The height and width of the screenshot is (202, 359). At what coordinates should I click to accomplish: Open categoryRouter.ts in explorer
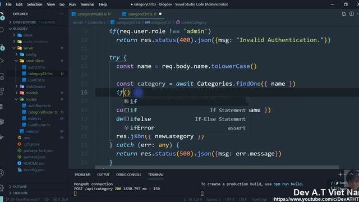[43, 112]
